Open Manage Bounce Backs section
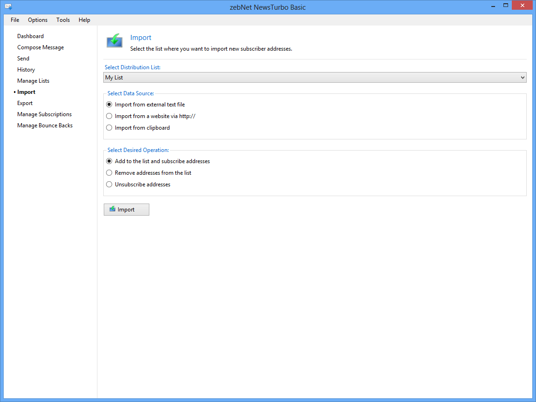Image resolution: width=536 pixels, height=402 pixels. [45, 125]
